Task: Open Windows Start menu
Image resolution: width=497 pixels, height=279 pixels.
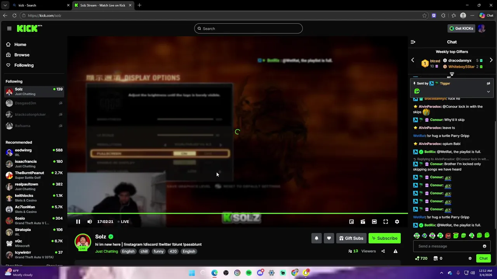Action: [192, 273]
